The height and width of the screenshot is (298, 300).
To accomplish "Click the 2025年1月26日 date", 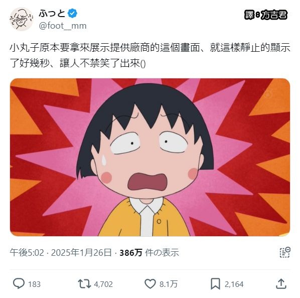I will (x=81, y=252).
